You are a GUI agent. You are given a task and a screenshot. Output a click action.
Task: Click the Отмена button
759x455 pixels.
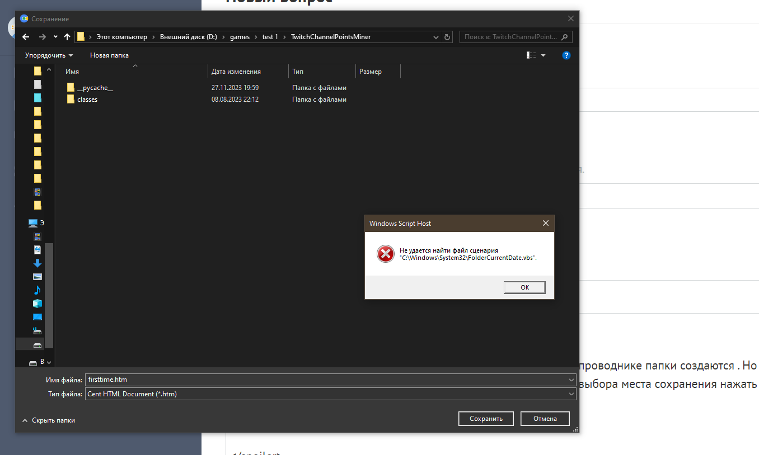(545, 419)
